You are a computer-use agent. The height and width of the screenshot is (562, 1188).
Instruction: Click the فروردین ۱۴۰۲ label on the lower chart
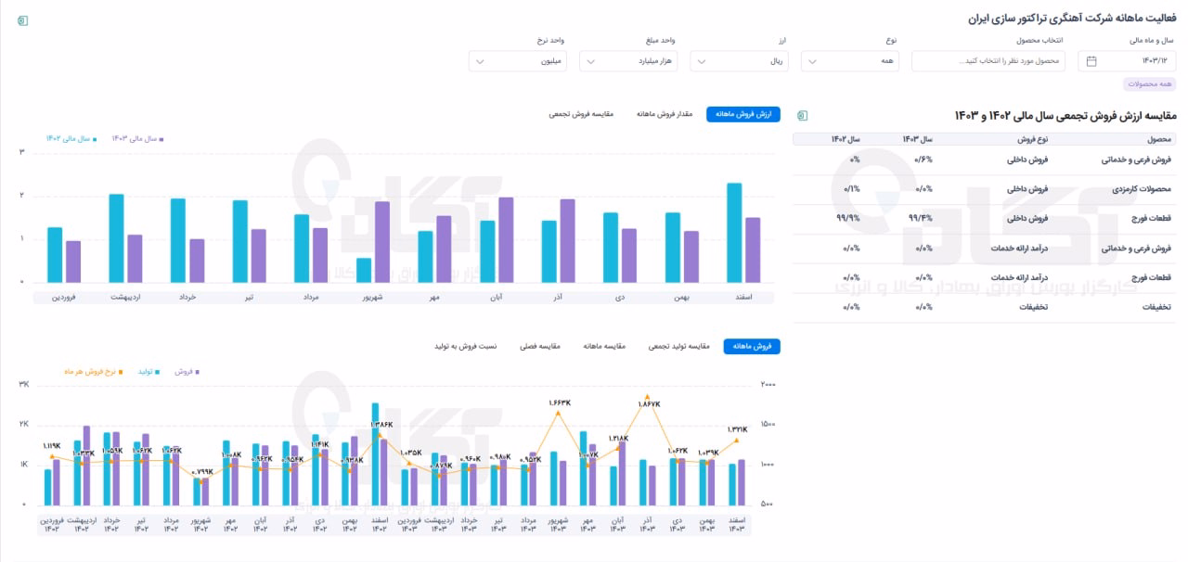(52, 525)
